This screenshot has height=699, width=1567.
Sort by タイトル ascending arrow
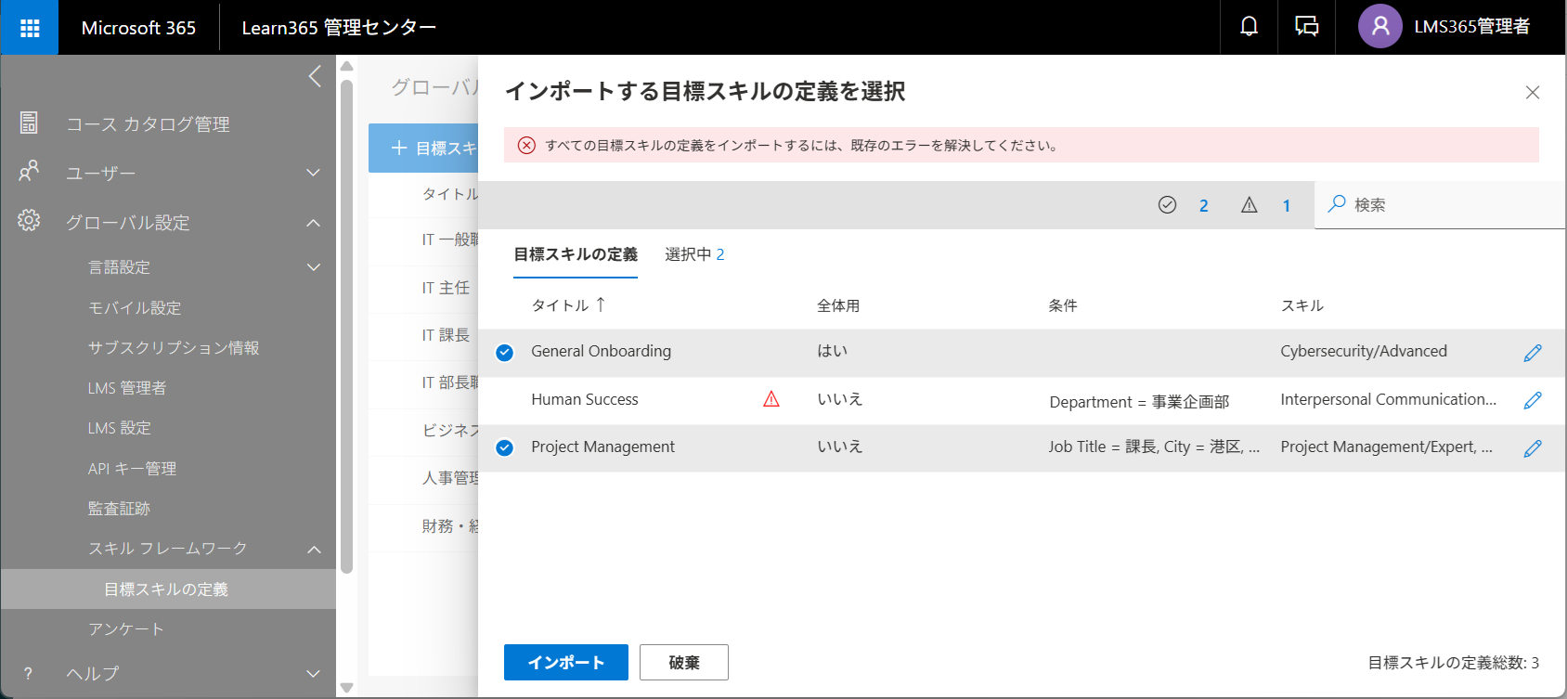coord(601,304)
